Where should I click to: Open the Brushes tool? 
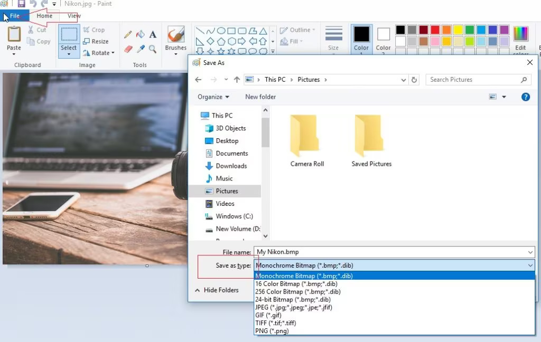pyautogui.click(x=175, y=39)
